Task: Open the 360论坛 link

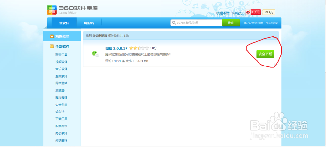Action: 237,13
